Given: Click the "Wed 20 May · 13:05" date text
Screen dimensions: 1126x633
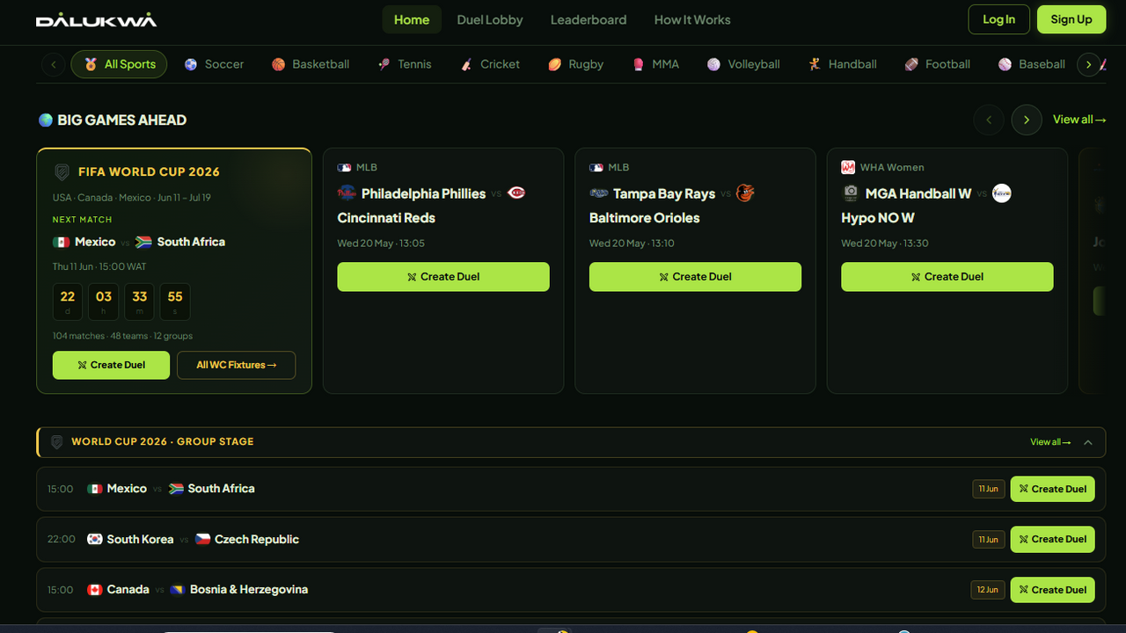Looking at the screenshot, I should coord(381,244).
